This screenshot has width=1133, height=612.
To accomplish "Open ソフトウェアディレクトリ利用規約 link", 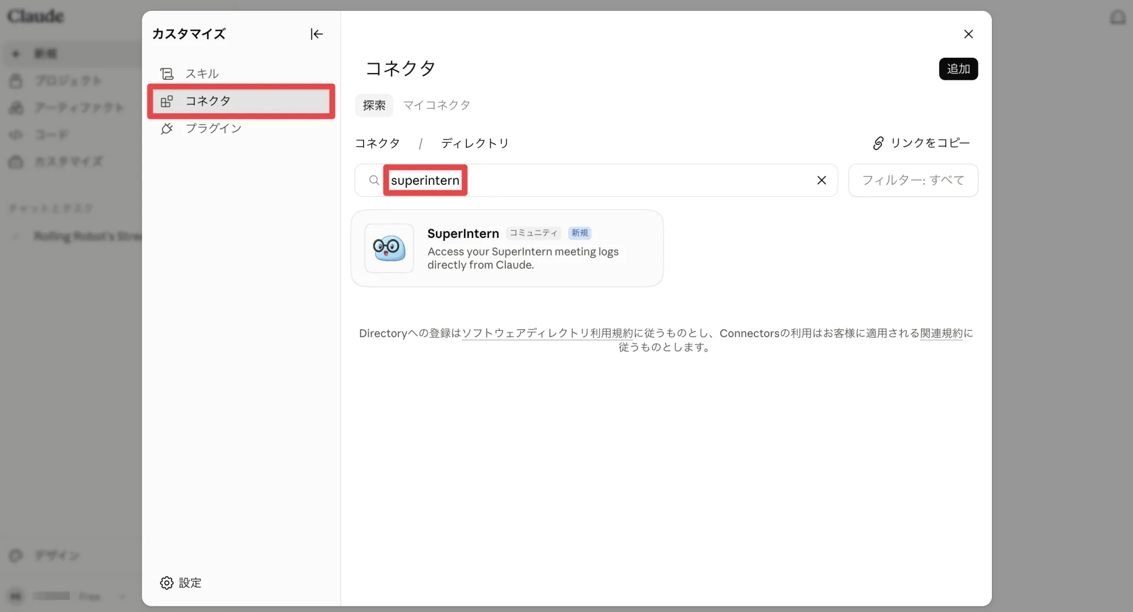I will pyautogui.click(x=547, y=333).
